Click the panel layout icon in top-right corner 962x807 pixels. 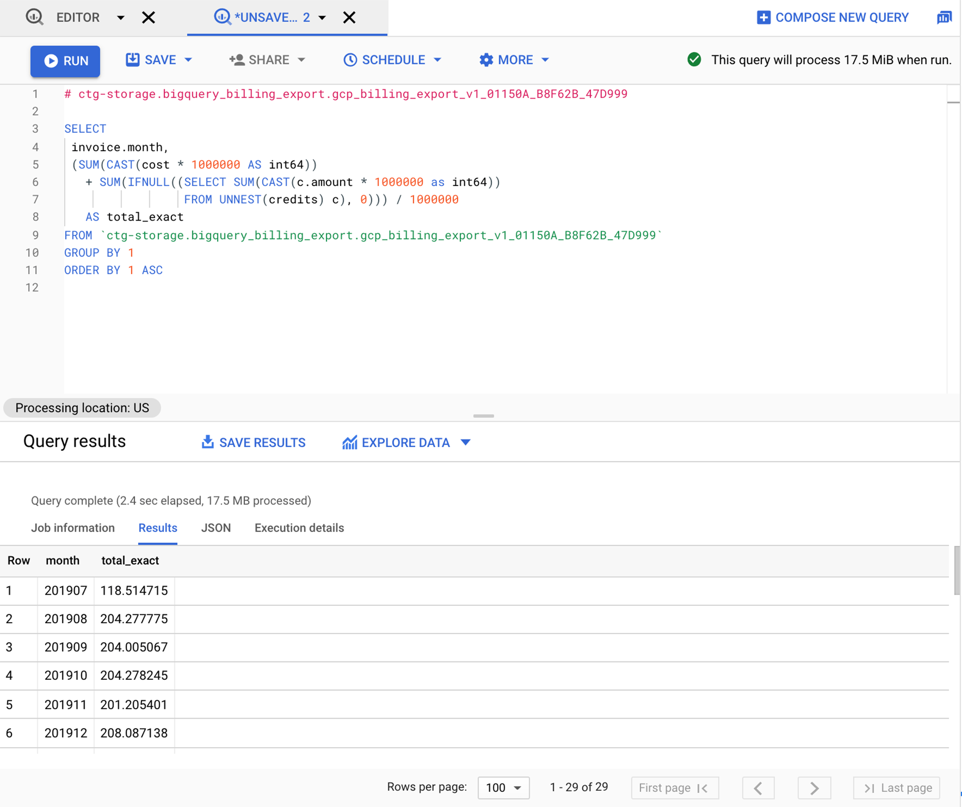click(x=944, y=17)
